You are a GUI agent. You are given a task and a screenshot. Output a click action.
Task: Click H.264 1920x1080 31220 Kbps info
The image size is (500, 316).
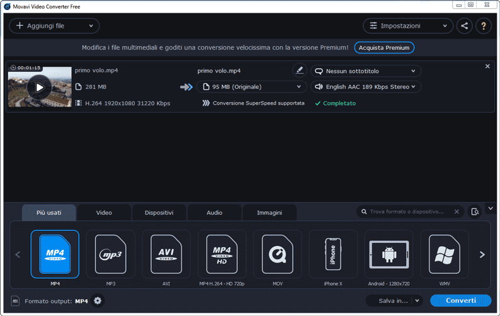point(127,103)
